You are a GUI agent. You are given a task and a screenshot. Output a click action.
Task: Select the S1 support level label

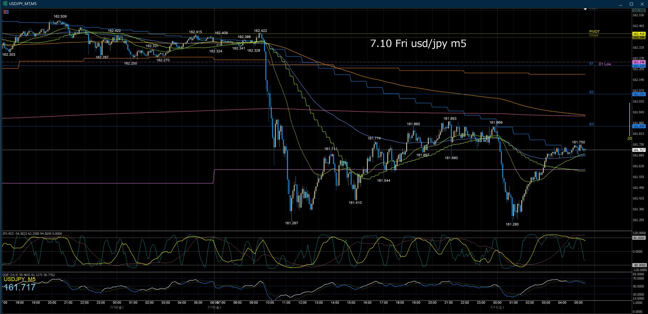pos(591,63)
